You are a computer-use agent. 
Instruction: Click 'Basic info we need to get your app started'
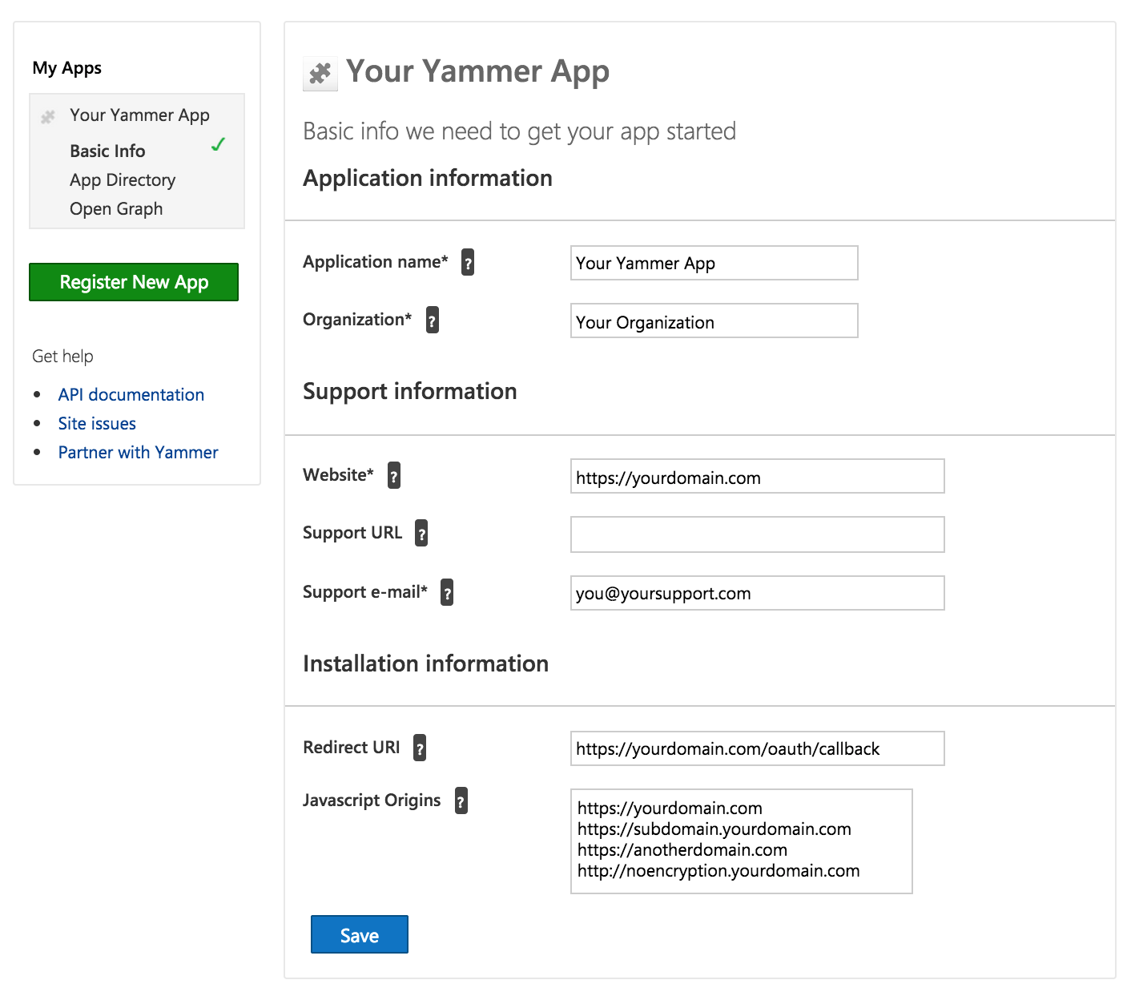519,131
